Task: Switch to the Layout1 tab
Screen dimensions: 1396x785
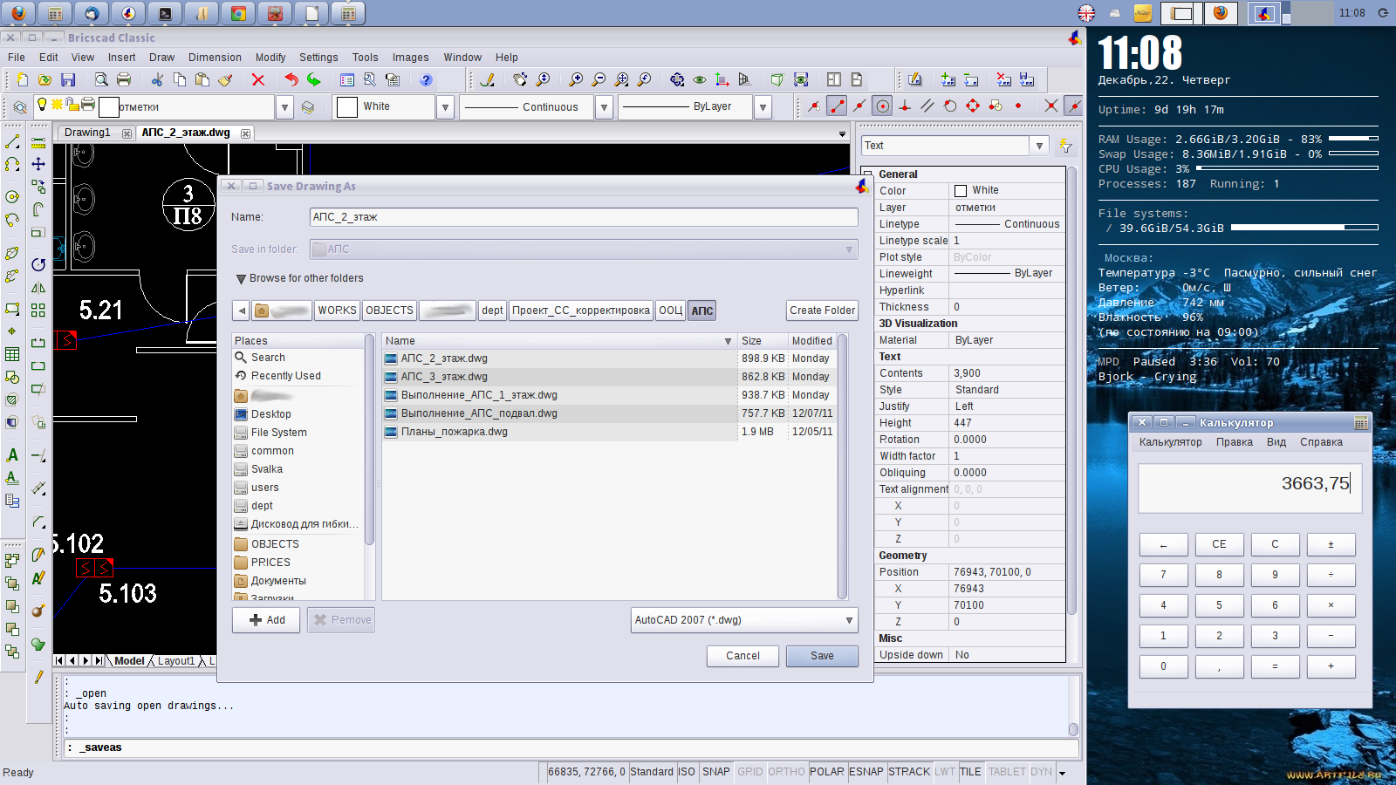Action: click(x=176, y=661)
